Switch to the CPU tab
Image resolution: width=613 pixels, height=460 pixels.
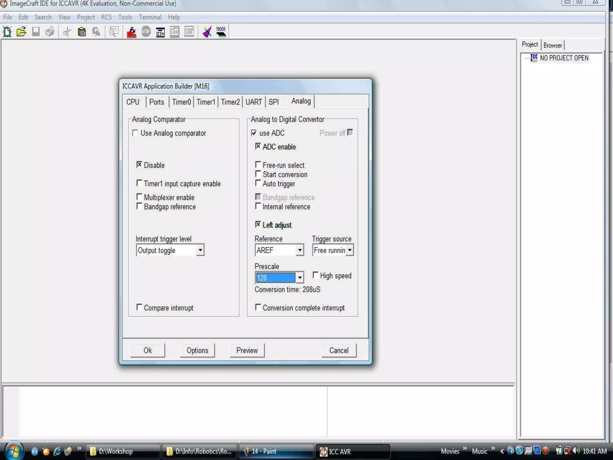(x=133, y=102)
